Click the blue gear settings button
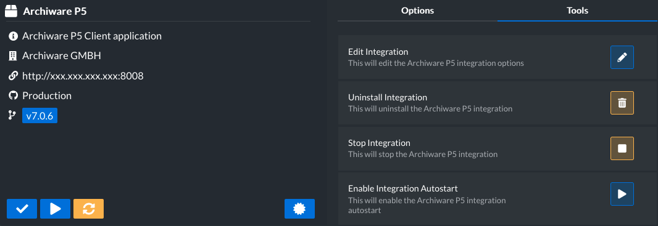 click(x=299, y=209)
